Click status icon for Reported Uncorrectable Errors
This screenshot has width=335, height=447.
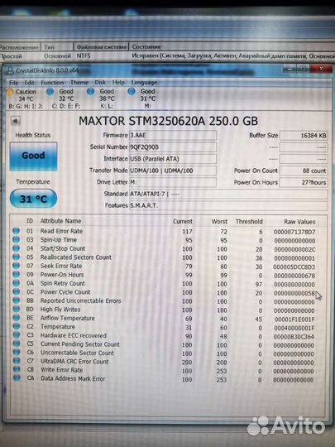click(17, 300)
